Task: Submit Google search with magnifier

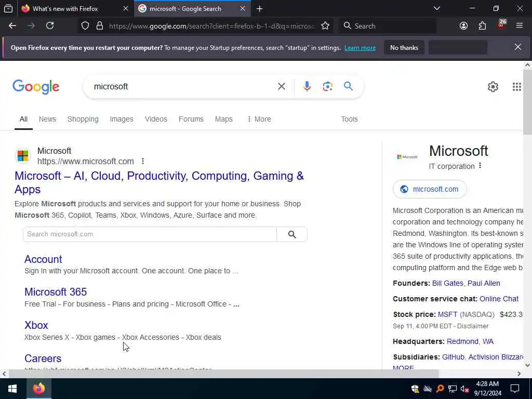Action: coord(348,86)
